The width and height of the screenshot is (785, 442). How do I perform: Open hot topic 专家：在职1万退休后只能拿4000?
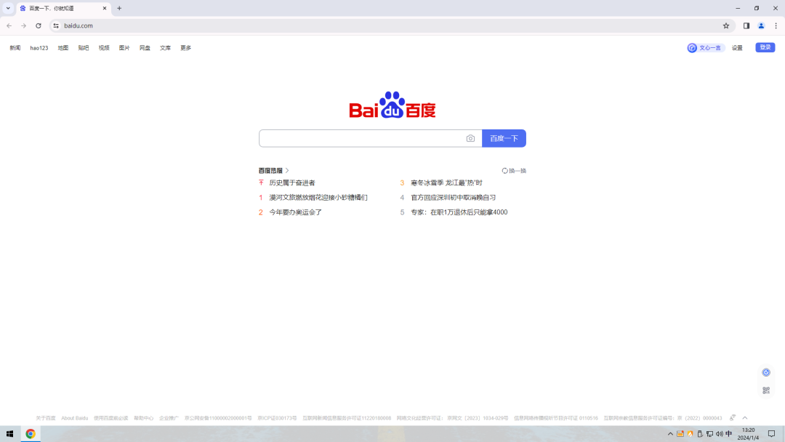[459, 212]
